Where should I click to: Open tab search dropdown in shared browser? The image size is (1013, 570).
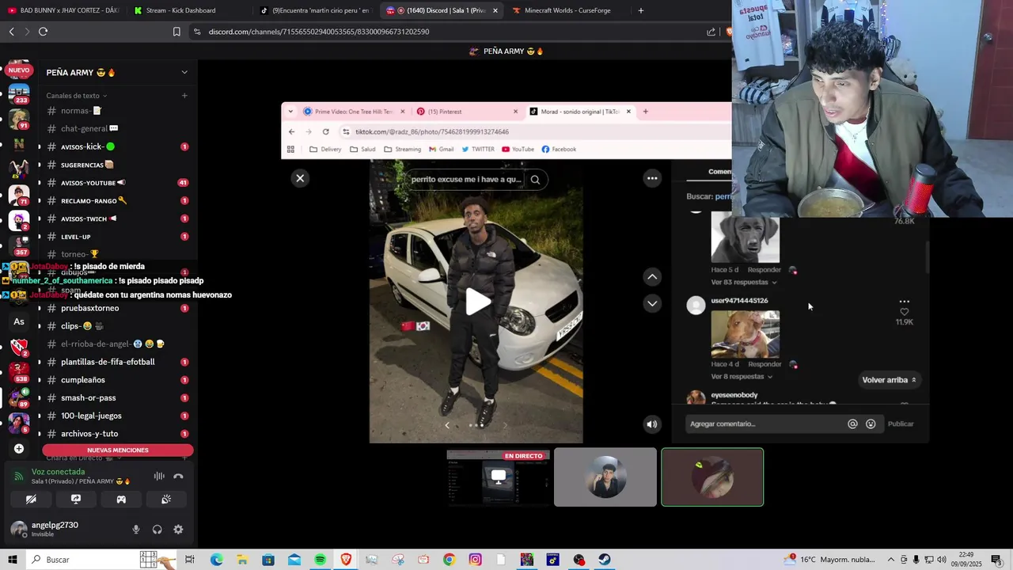pyautogui.click(x=290, y=112)
